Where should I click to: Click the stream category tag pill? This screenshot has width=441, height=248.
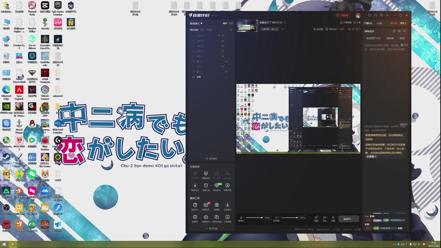point(270,29)
